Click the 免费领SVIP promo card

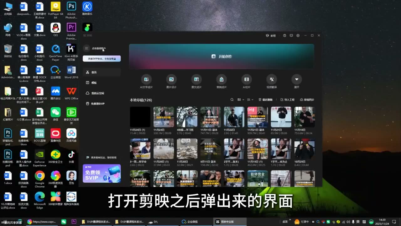[x=102, y=173]
